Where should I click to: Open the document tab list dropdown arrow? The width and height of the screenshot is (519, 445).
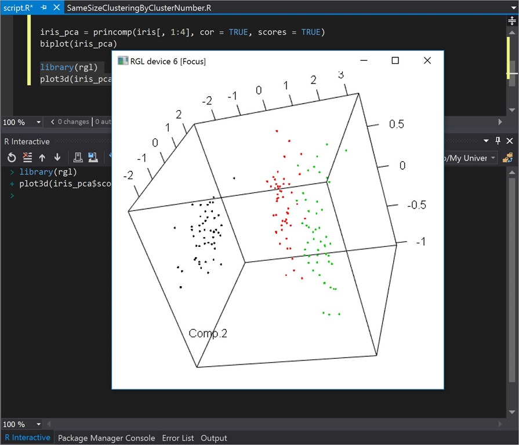pyautogui.click(x=512, y=8)
